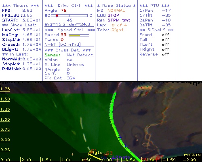Click the Cross Det. section header
The height and width of the screenshot is (162, 202).
(68, 50)
